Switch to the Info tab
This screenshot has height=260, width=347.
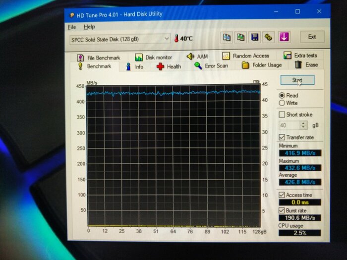click(x=134, y=66)
